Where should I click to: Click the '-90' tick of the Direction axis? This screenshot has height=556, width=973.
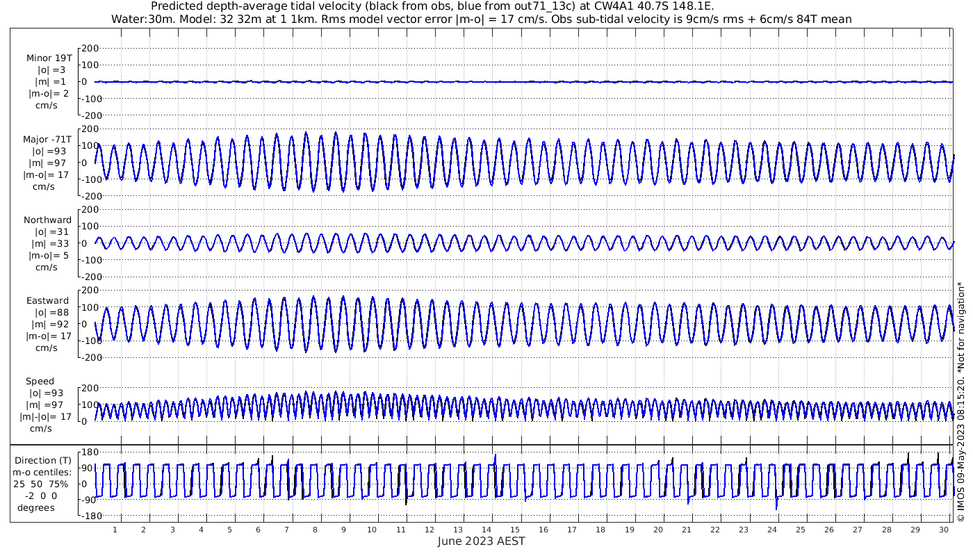click(x=89, y=500)
